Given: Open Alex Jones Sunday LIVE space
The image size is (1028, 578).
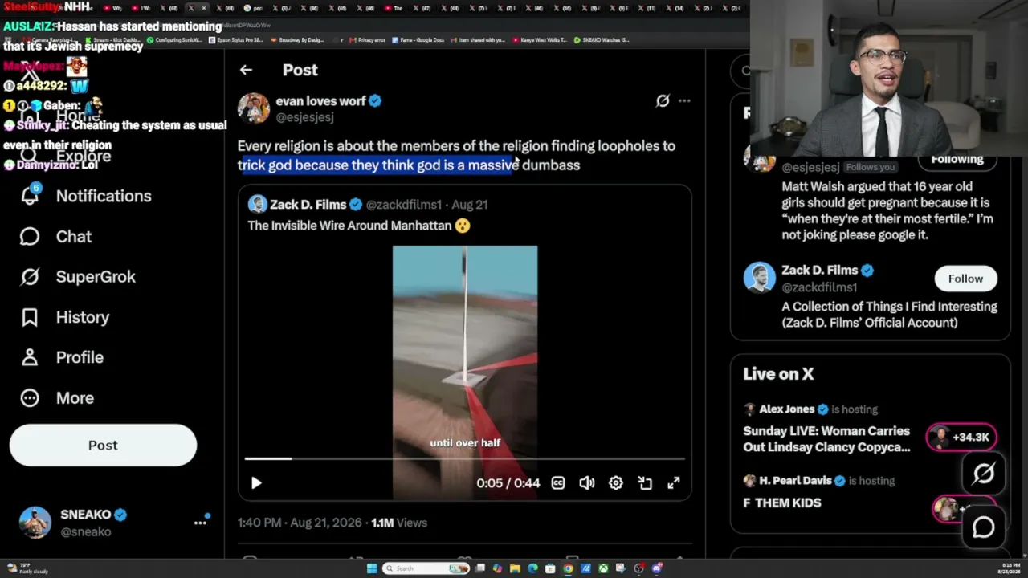Looking at the screenshot, I should [x=826, y=439].
